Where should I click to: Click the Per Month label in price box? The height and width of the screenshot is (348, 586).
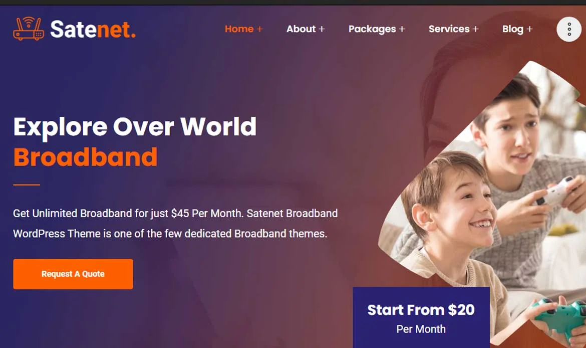pyautogui.click(x=421, y=329)
